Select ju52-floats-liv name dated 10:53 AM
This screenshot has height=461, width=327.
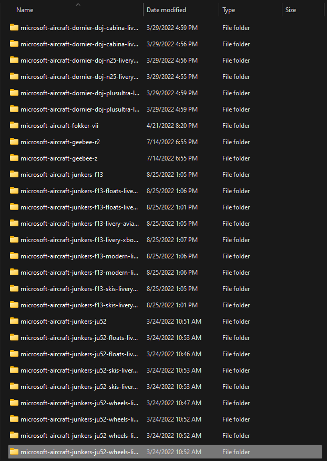pos(79,337)
